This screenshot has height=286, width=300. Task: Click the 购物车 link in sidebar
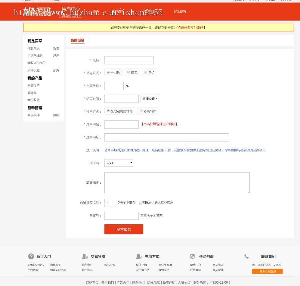pos(31,93)
